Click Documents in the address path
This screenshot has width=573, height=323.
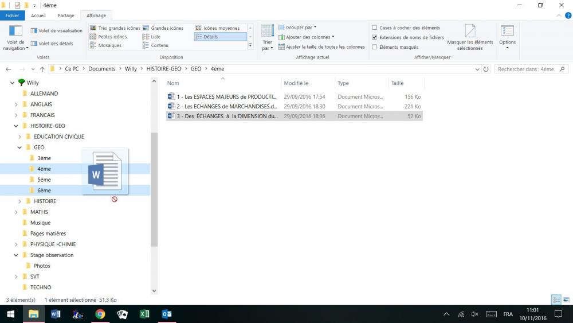[101, 69]
